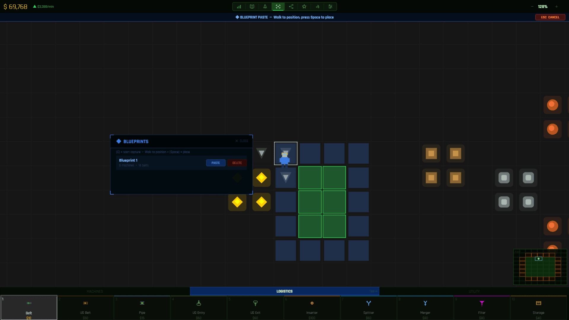The image size is (569, 320).
Task: Select the UG Belt item
Action: click(85, 308)
